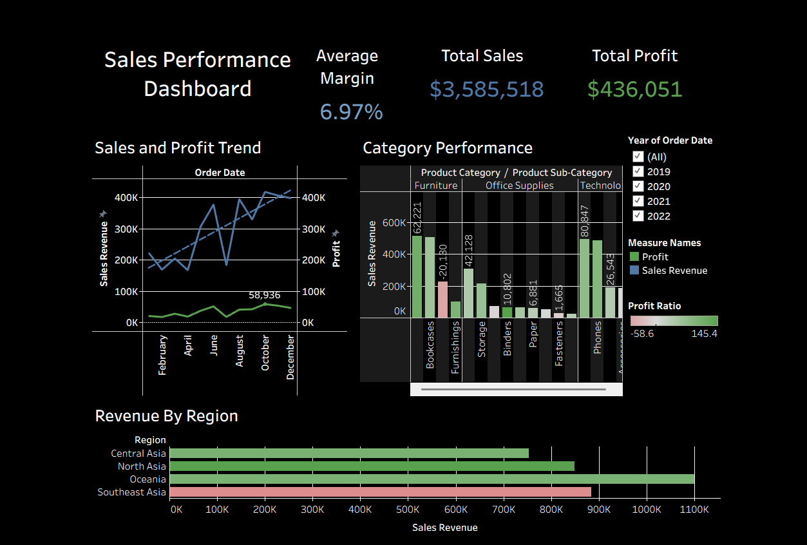The image size is (807, 545).
Task: Click the Product Category / Product Sub-Category header
Action: 517,173
